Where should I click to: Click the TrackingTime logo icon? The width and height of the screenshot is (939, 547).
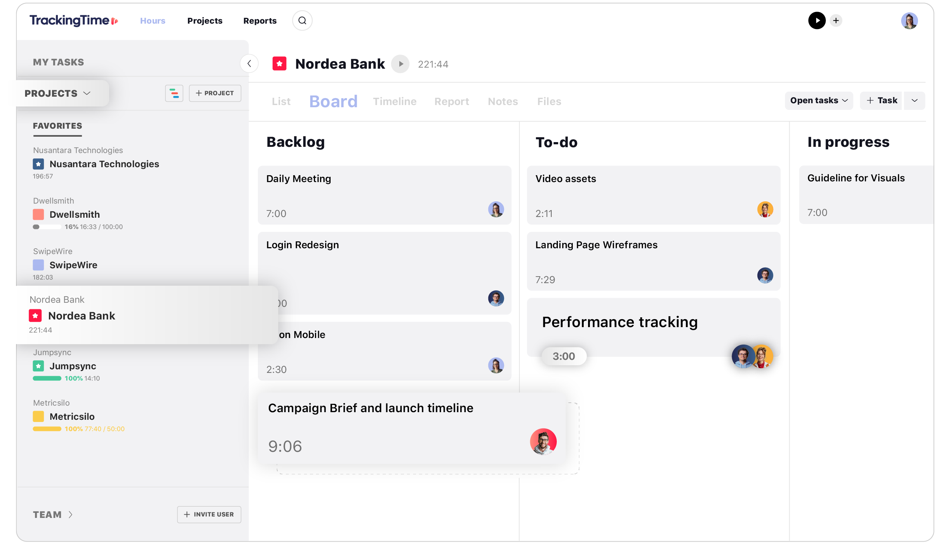pos(115,20)
